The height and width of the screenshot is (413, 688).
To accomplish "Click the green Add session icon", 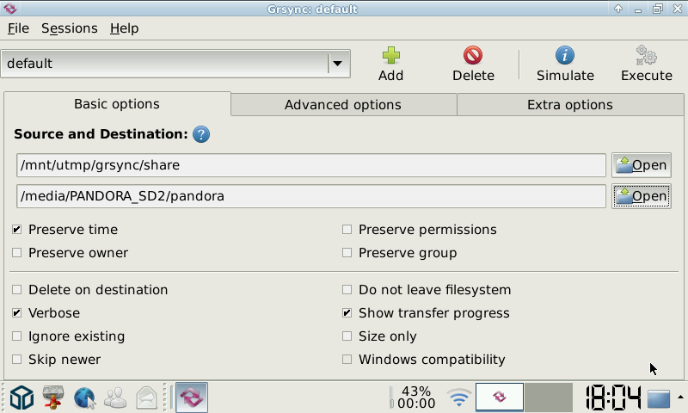I will coord(391,56).
